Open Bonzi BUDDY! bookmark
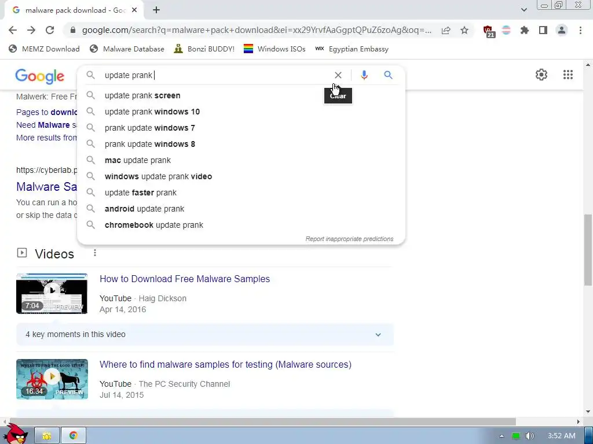593x444 pixels. (204, 49)
